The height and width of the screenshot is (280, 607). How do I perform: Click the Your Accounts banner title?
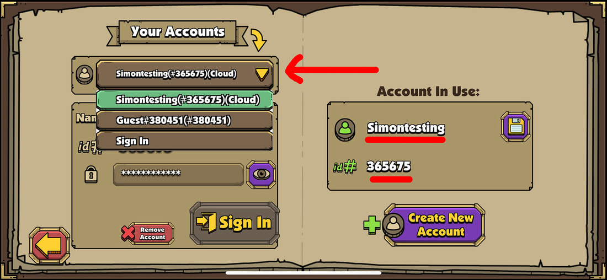[x=178, y=31]
